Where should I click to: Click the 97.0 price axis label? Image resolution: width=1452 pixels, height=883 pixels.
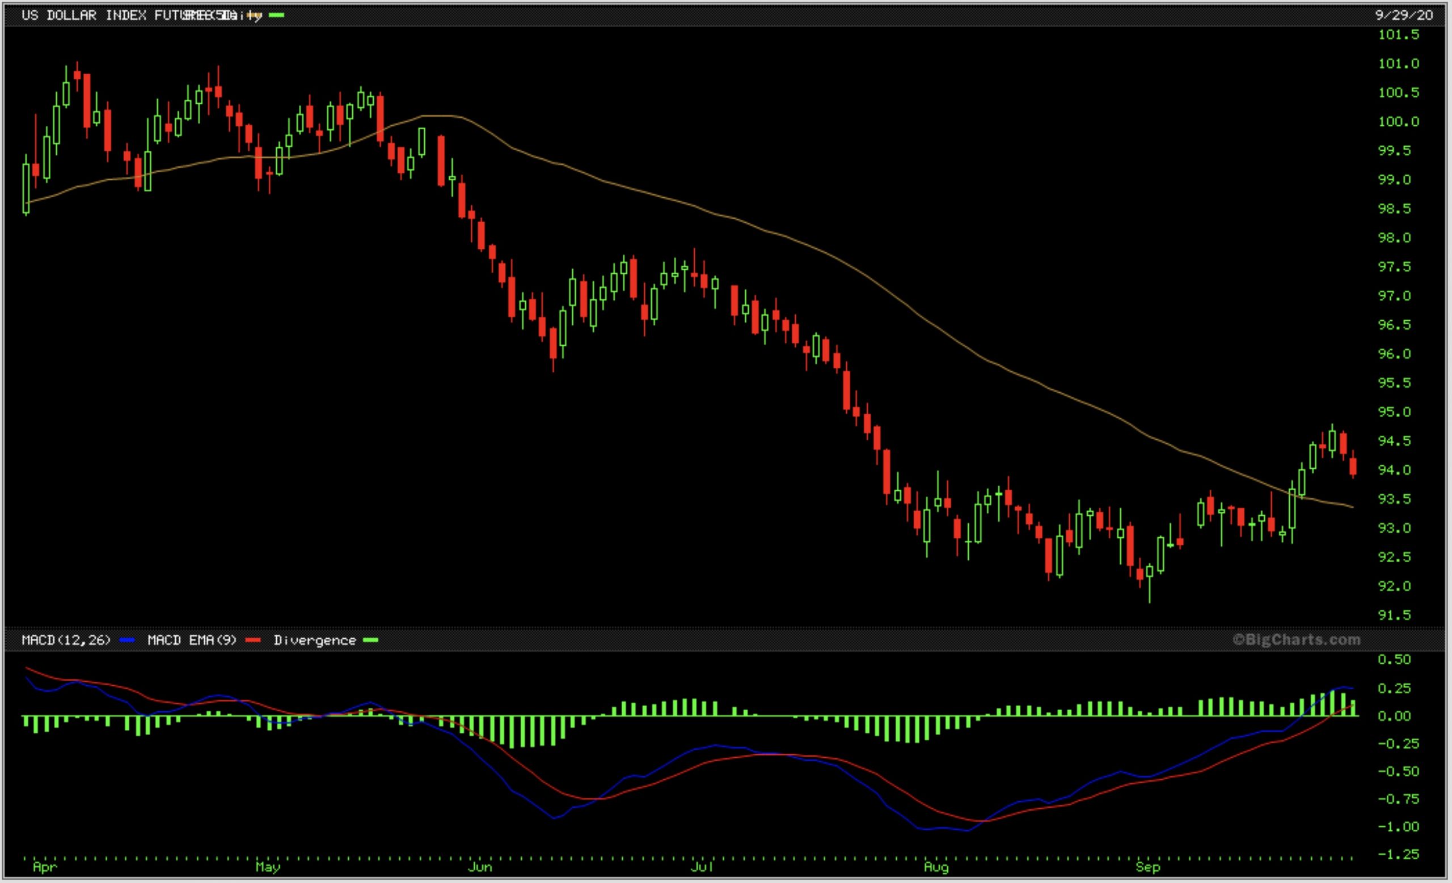pos(1394,296)
